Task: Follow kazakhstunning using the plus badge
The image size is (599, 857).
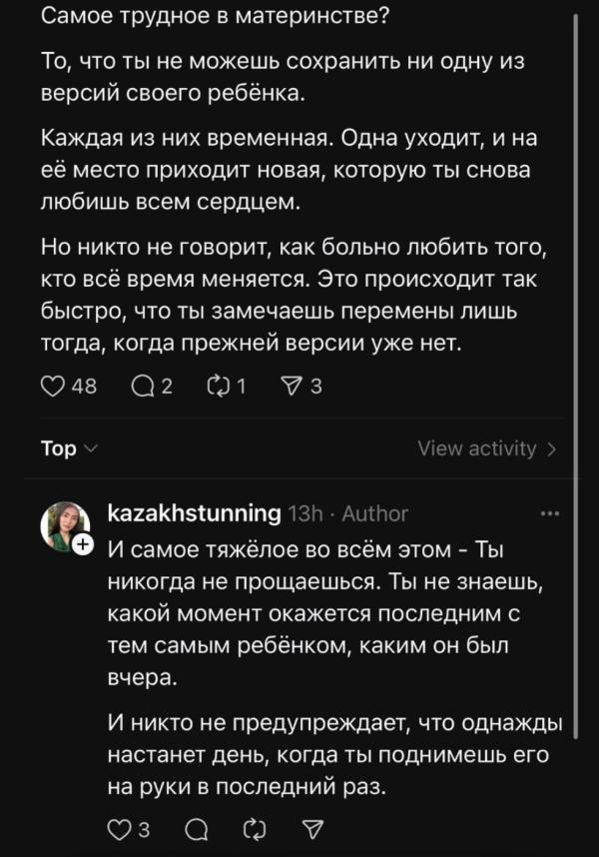Action: (84, 545)
